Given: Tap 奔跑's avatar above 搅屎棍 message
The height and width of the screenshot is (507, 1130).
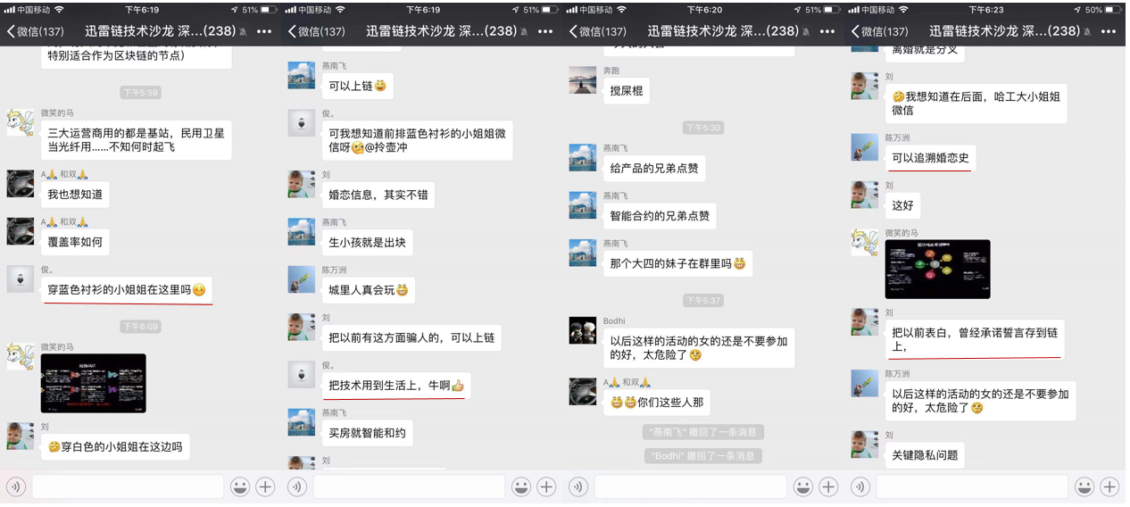Looking at the screenshot, I should tap(582, 80).
